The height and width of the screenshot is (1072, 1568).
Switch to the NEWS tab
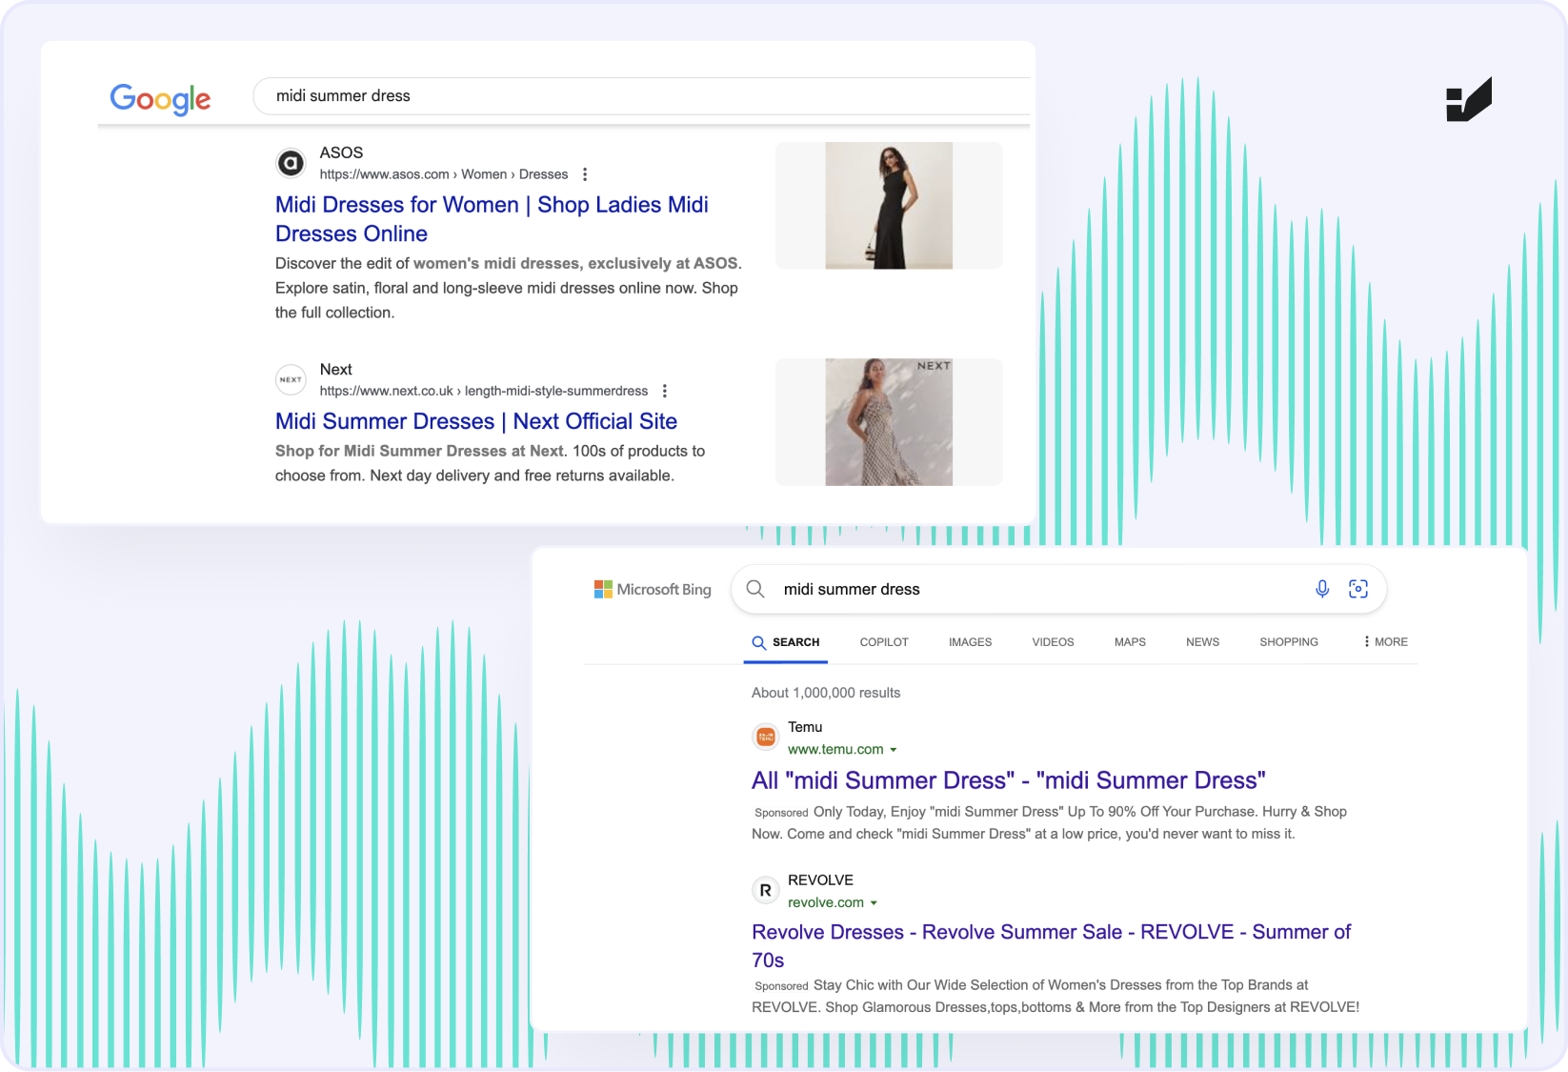pos(1202,642)
